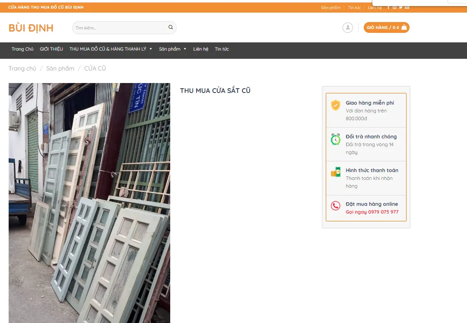467x323 pixels.
Task: Expand the Sản phẩm menu dropdown arrow
Action: tap(185, 49)
